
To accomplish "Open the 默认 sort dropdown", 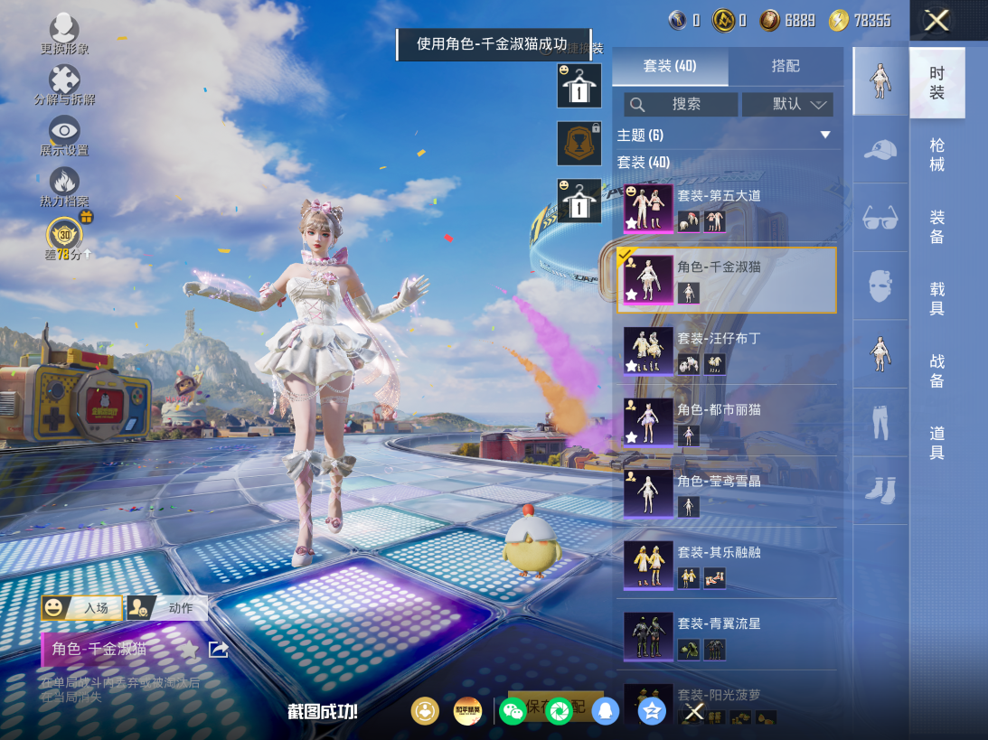I will (787, 105).
